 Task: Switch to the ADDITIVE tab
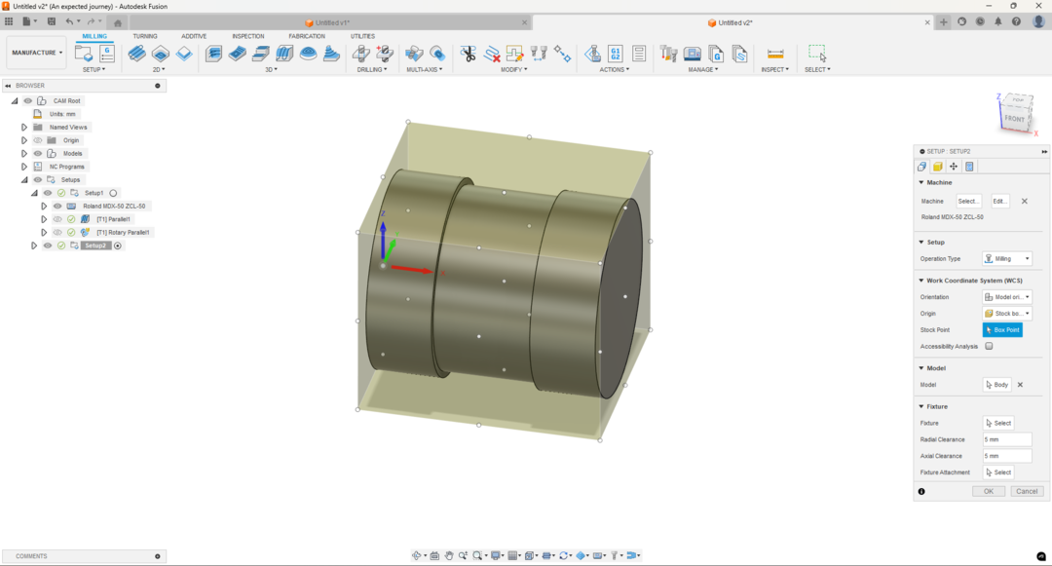point(194,36)
